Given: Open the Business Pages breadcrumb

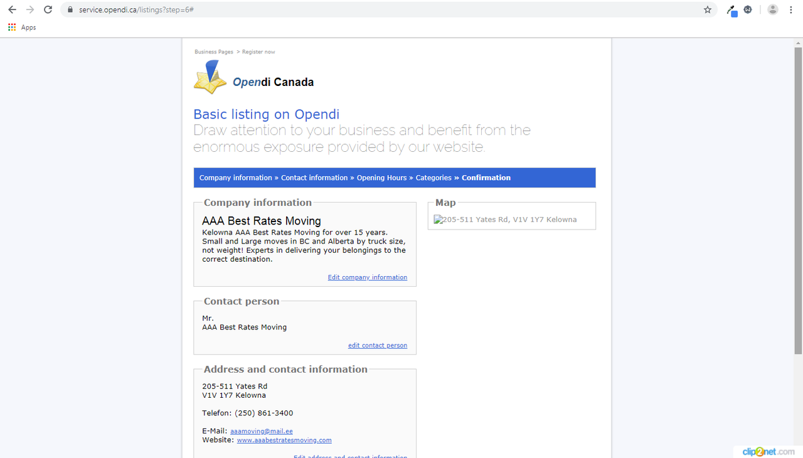Looking at the screenshot, I should coord(214,52).
